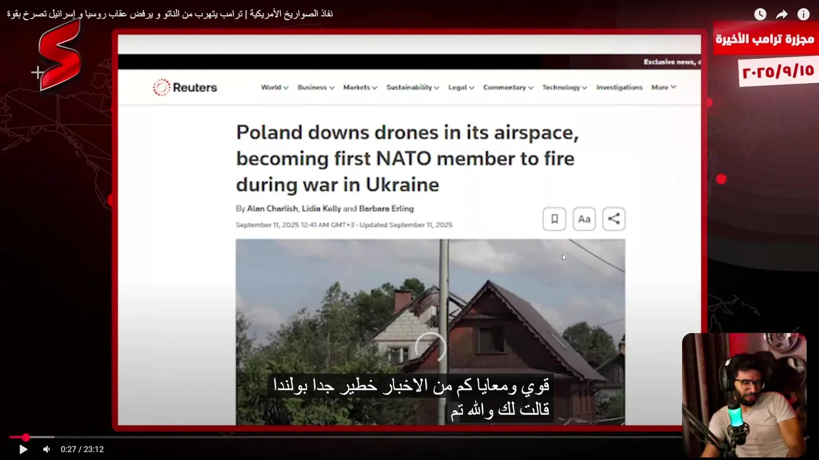
Task: Expand the Legal menu
Action: point(461,88)
